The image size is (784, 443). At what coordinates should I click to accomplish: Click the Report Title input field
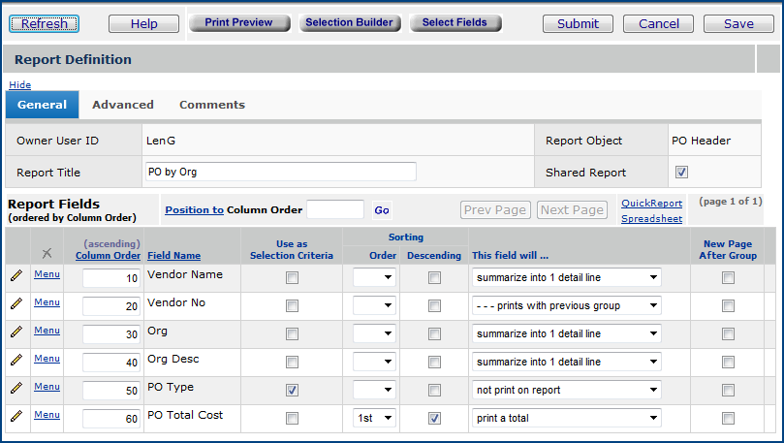tap(279, 172)
